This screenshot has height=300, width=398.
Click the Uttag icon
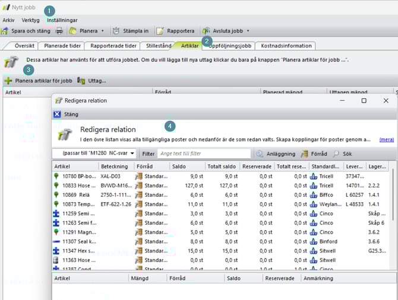[x=81, y=81]
